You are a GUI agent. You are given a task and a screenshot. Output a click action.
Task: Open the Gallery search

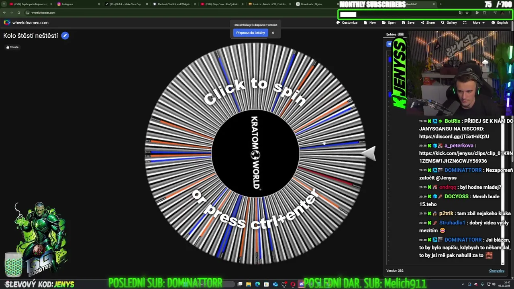coord(449,22)
